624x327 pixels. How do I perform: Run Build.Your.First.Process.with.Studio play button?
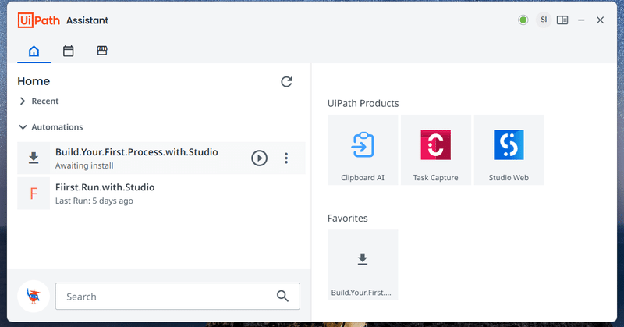coord(259,158)
